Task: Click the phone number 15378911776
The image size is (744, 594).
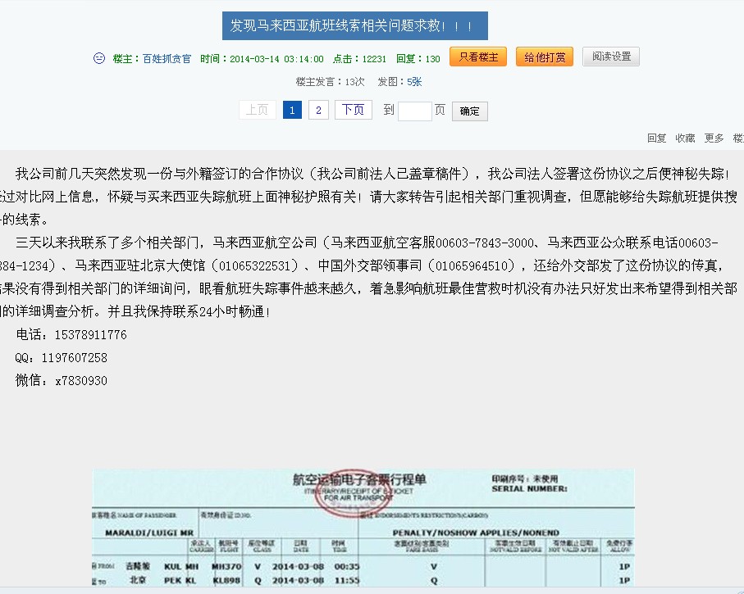Action: click(90, 334)
